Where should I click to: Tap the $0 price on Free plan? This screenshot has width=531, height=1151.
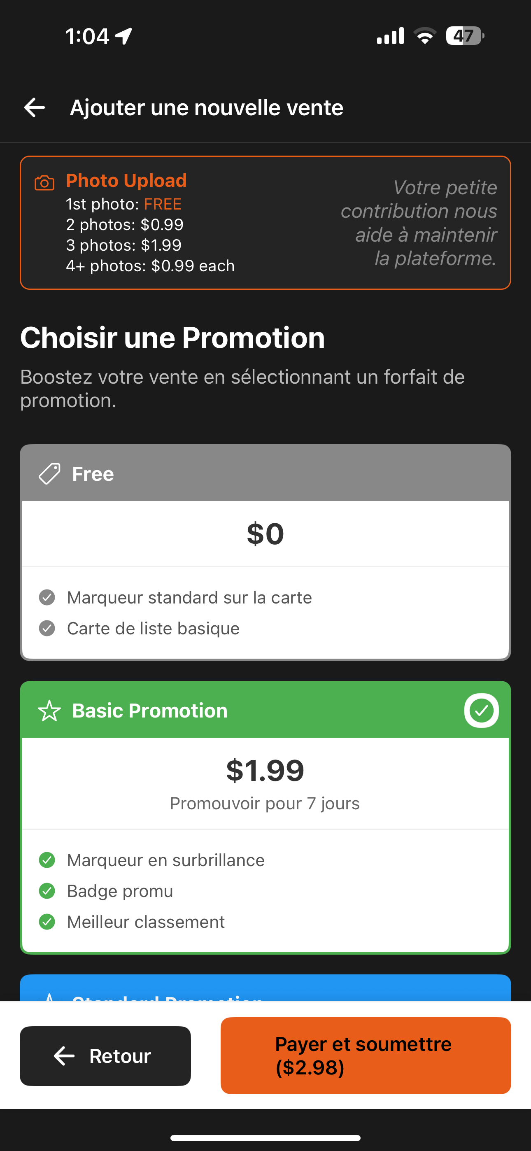[265, 534]
